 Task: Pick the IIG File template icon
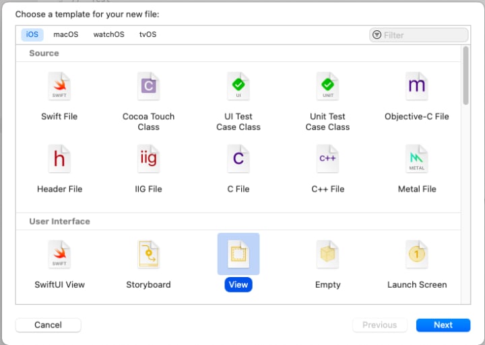pos(148,159)
